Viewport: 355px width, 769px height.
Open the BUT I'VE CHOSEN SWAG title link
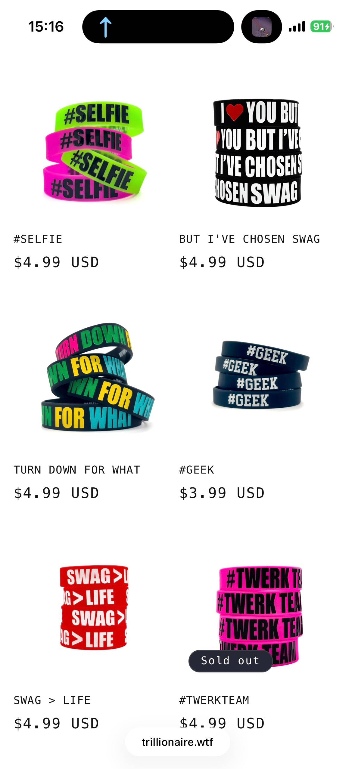[x=250, y=239]
